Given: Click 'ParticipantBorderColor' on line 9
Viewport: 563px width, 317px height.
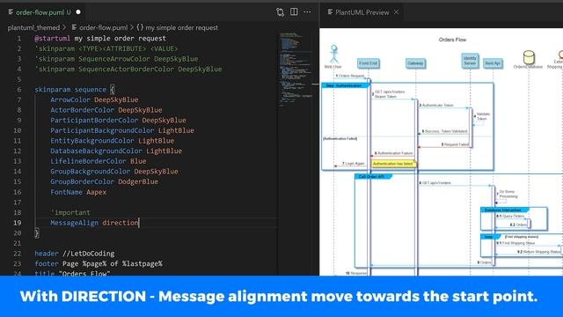Looking at the screenshot, I should click(x=94, y=120).
